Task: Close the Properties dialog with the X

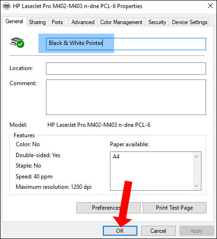Action: pyautogui.click(x=210, y=6)
